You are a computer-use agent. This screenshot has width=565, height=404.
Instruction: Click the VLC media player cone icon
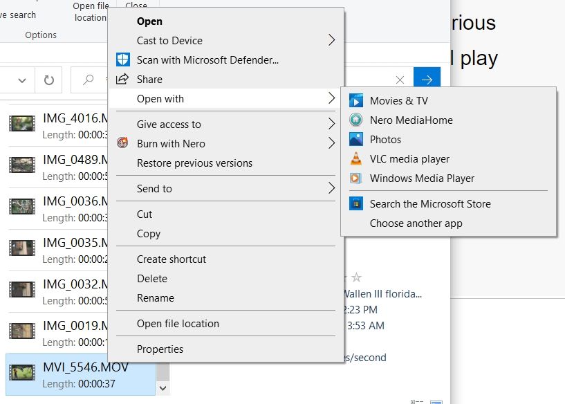[356, 159]
